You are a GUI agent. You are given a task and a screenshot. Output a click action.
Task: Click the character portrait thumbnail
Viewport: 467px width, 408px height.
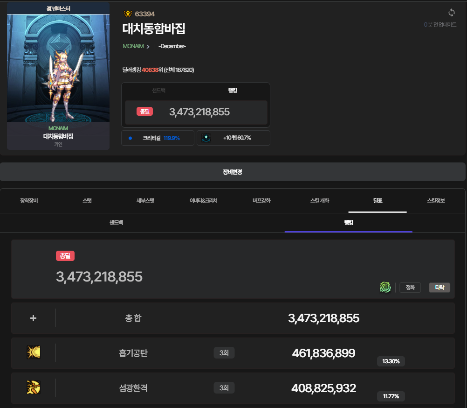(58, 68)
